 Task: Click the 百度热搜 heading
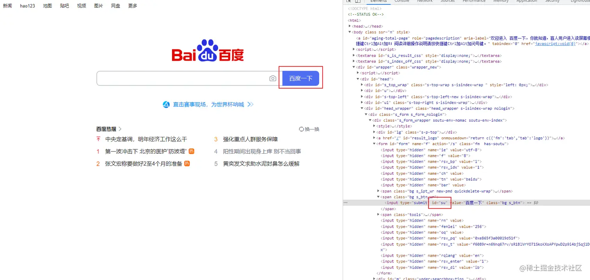point(106,129)
